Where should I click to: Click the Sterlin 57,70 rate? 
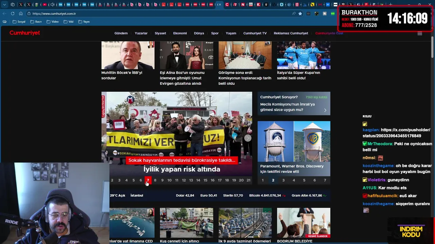(233, 196)
